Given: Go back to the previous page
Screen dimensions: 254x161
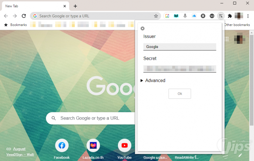Looking at the screenshot, I should point(6,16).
